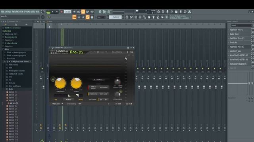Click the microphone recording icon in toolbar
Image resolution: width=254 pixels, height=142 pixels.
point(167,11)
